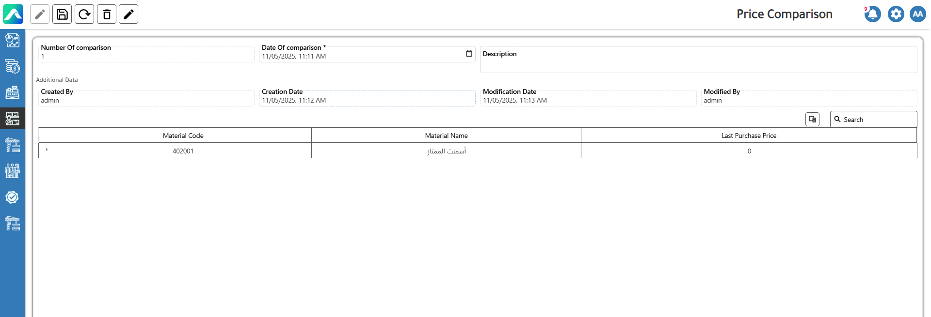931x317 pixels.
Task: Focus the table Search box
Action: click(x=878, y=120)
